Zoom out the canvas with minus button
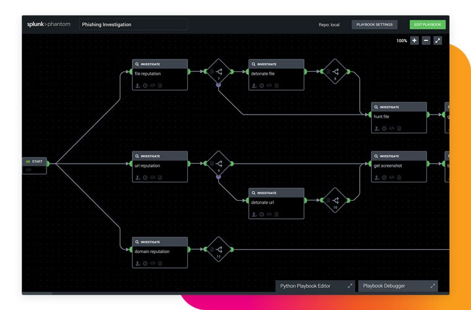The image size is (471, 310). coord(426,40)
